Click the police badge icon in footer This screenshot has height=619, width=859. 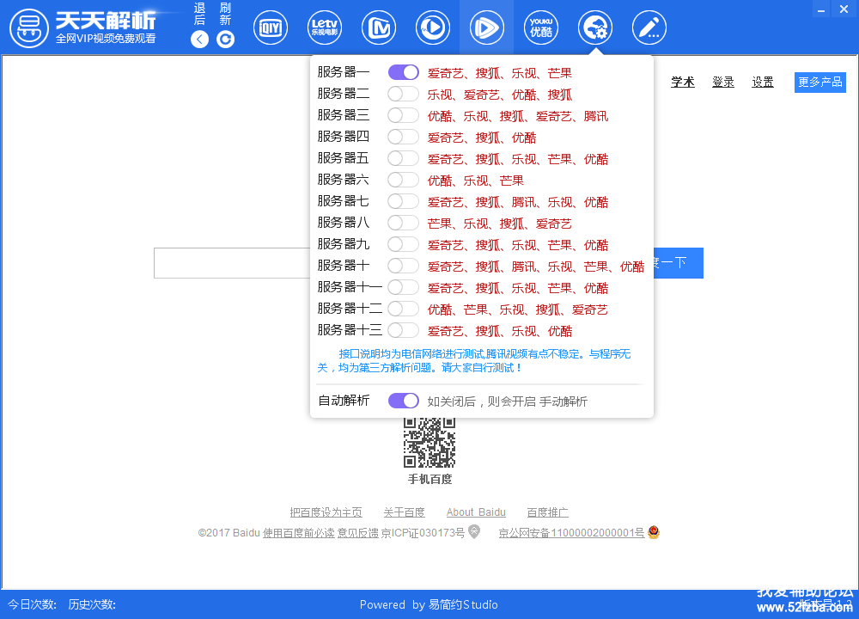coord(653,532)
